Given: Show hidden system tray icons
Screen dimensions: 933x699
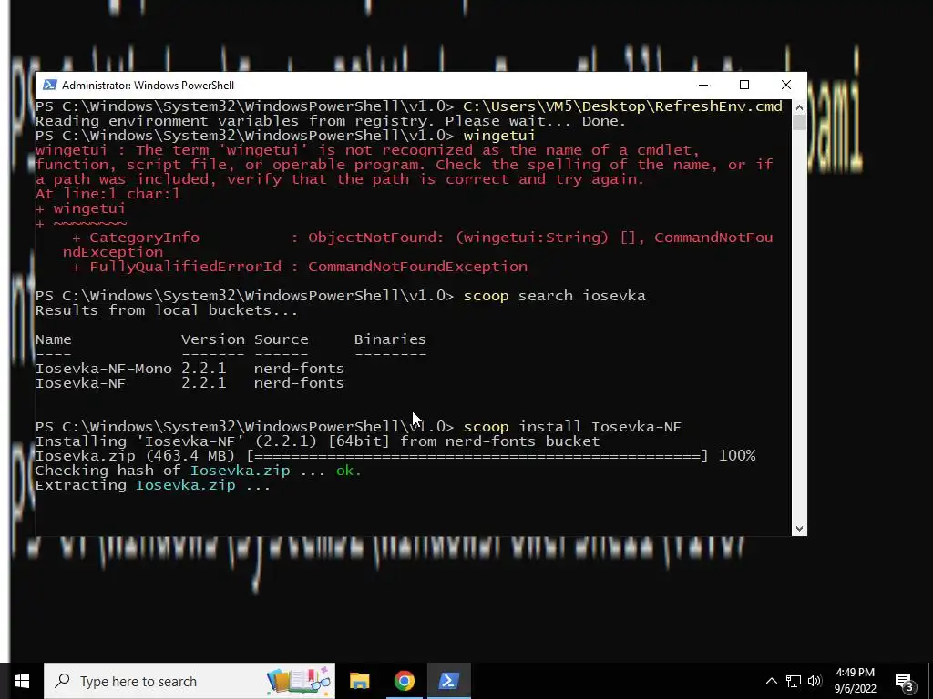Looking at the screenshot, I should pos(771,681).
